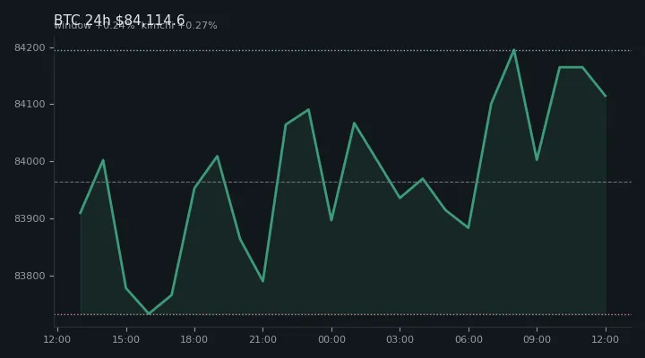
Task: Click the 84100 y-axis label
Action: pos(30,105)
